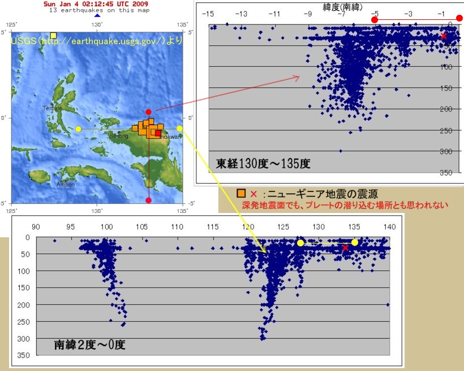The height and width of the screenshot is (371, 464).
Task: Click the red dot at the map bottom
Action: [x=148, y=200]
